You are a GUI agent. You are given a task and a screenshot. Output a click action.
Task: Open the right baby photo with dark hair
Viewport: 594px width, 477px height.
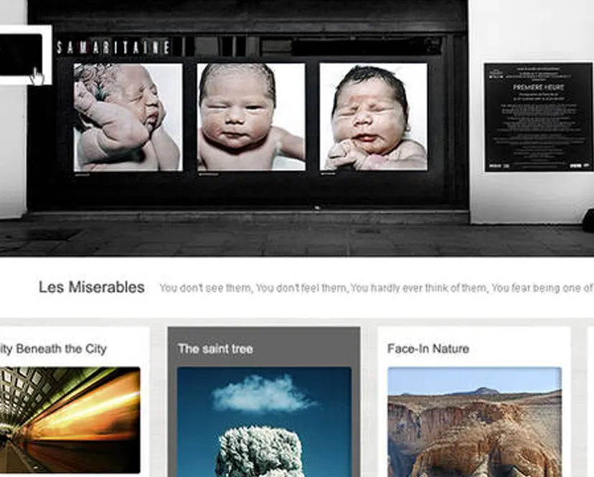tap(373, 117)
